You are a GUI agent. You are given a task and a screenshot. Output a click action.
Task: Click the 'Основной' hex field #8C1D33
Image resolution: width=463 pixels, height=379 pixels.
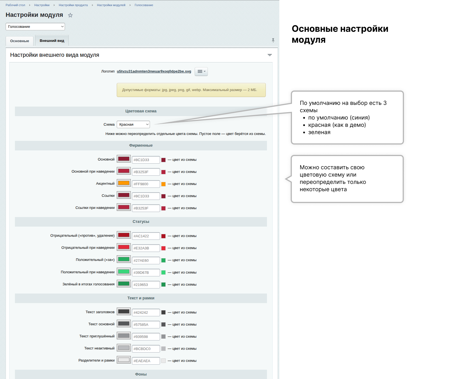(x=146, y=160)
